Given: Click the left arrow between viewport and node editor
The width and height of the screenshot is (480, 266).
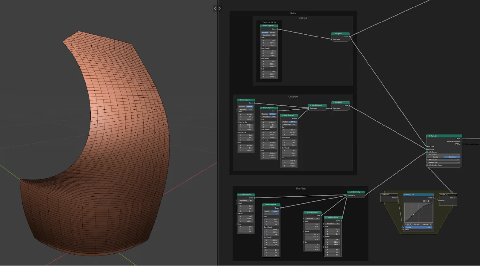Looking at the screenshot, I should [215, 8].
